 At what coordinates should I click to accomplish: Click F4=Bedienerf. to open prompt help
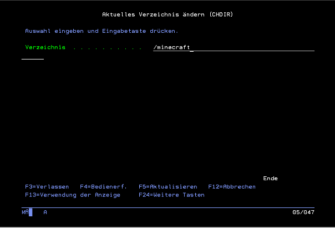tap(103, 187)
